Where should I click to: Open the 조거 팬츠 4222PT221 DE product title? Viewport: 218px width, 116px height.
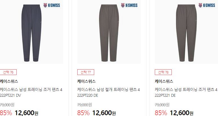point(186,93)
